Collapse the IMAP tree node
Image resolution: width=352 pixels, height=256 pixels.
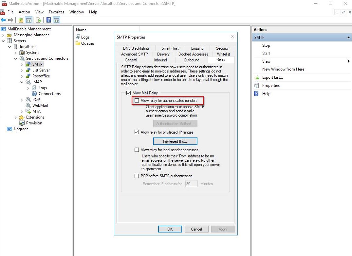[22, 82]
